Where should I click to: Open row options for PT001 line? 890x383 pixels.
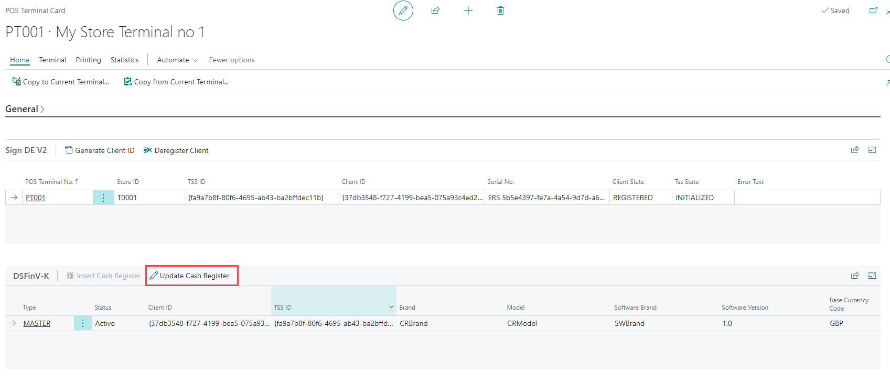tap(103, 198)
